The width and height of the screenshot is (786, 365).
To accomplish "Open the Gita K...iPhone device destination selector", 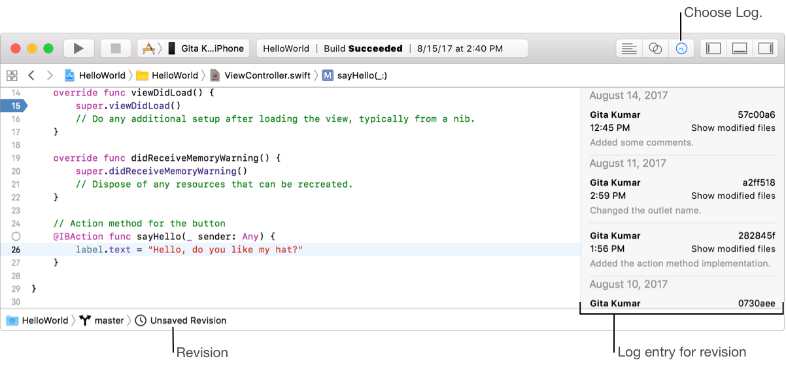I will [207, 48].
